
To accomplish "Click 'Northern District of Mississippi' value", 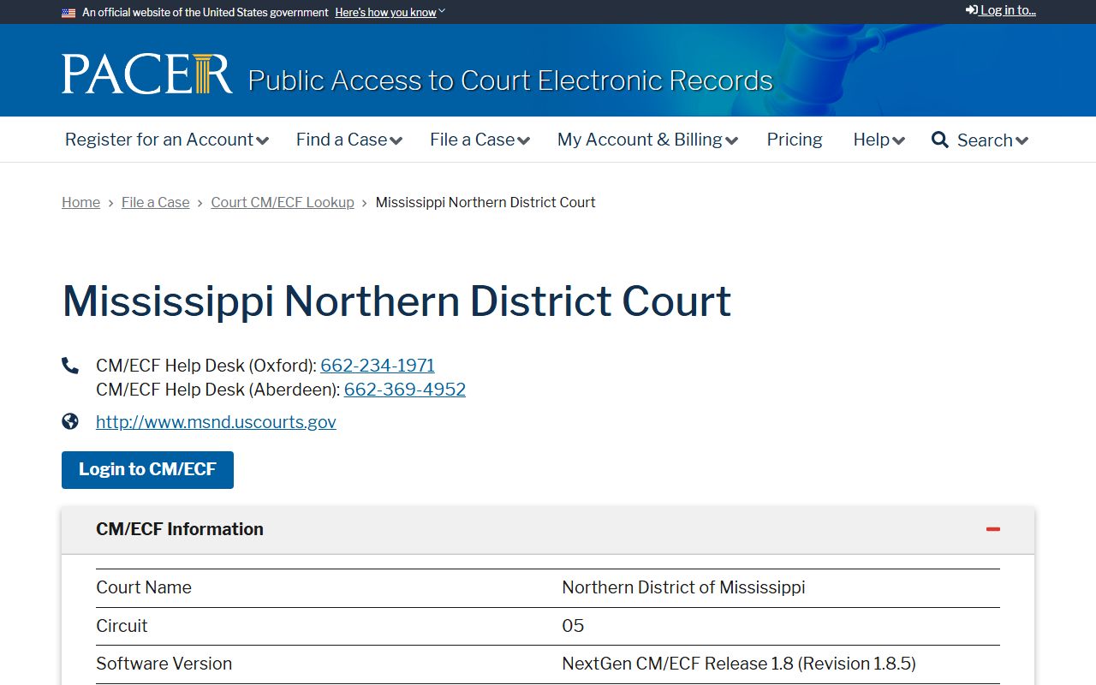I will point(683,587).
